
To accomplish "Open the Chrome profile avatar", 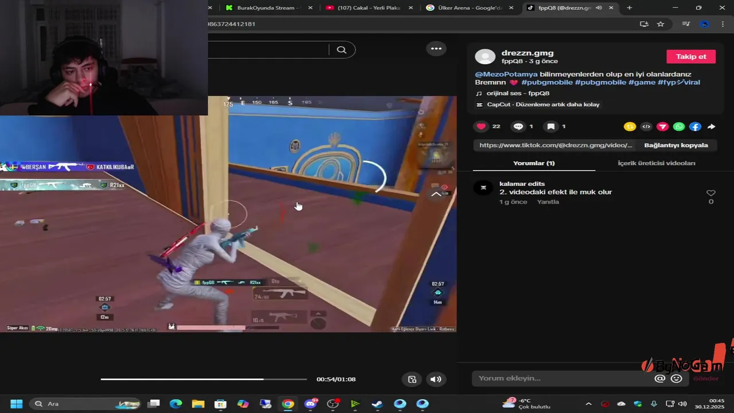I will 705,24.
